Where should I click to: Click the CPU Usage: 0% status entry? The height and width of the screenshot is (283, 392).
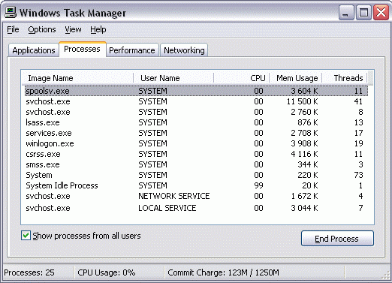tap(107, 272)
